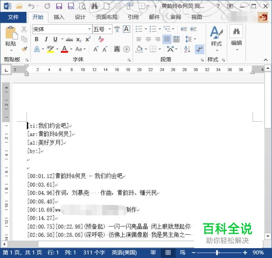Toggle Italic formatting

click(46, 39)
